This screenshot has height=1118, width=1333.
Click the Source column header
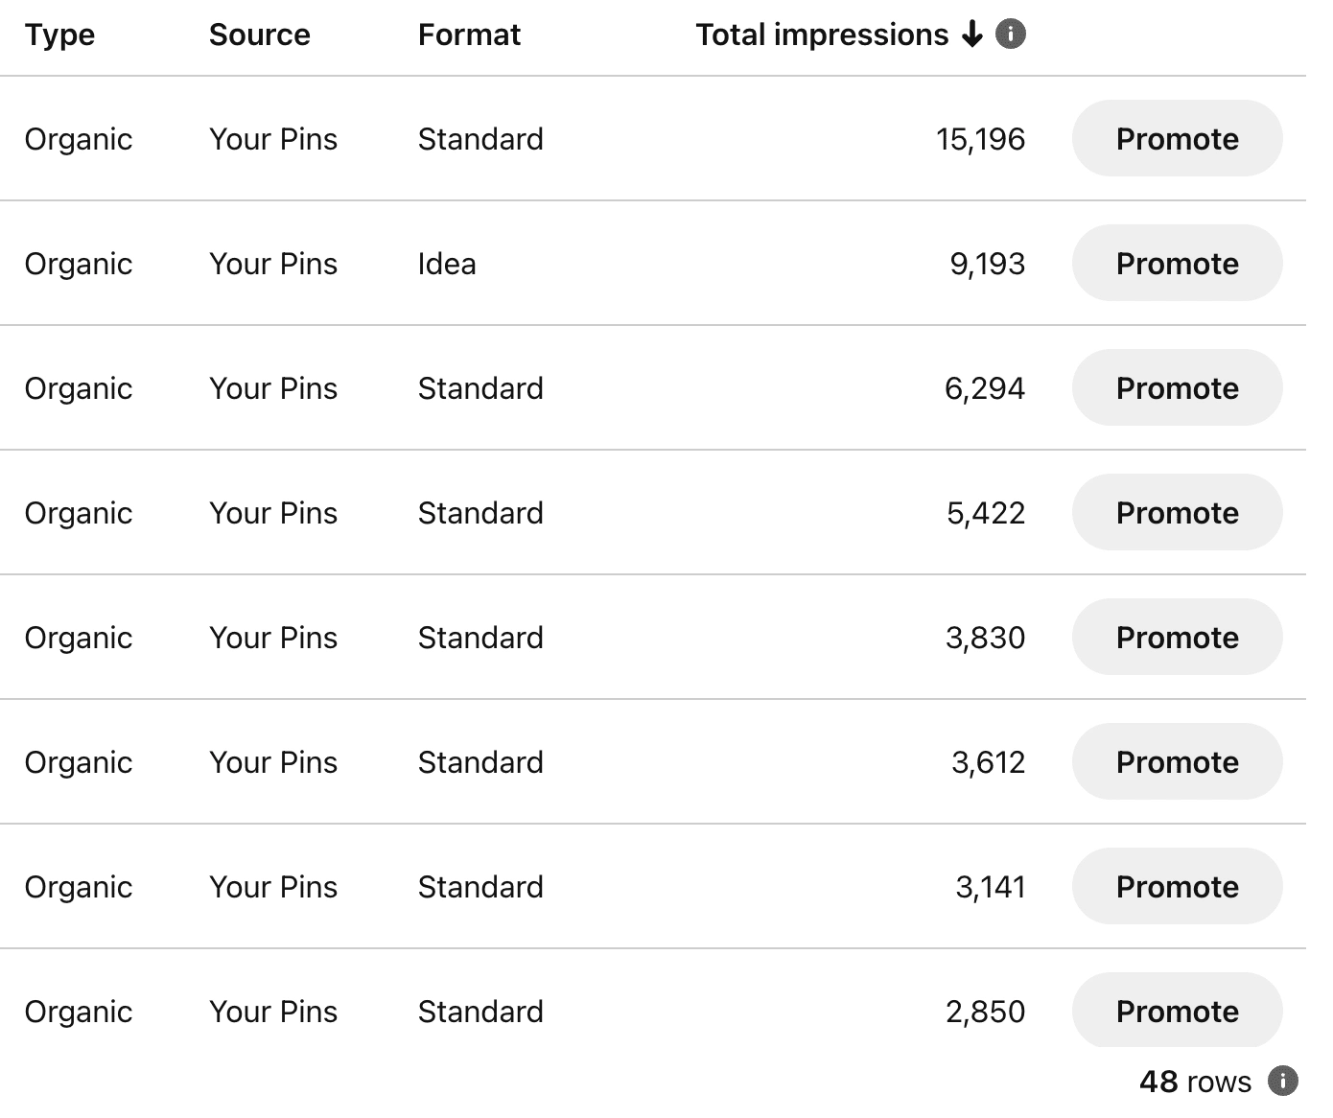(x=259, y=35)
